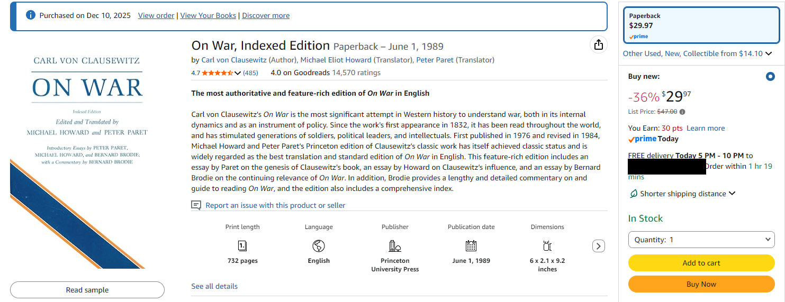
Task: Click the Add to cart button
Action: (701, 263)
